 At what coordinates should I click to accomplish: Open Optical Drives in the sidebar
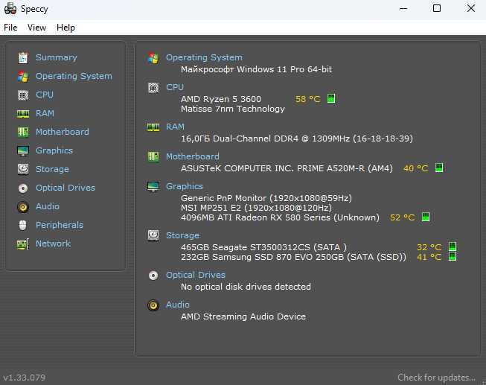65,188
